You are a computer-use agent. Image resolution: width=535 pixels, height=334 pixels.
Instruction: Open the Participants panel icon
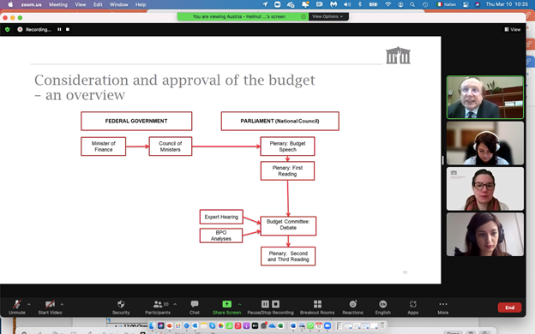click(158, 304)
